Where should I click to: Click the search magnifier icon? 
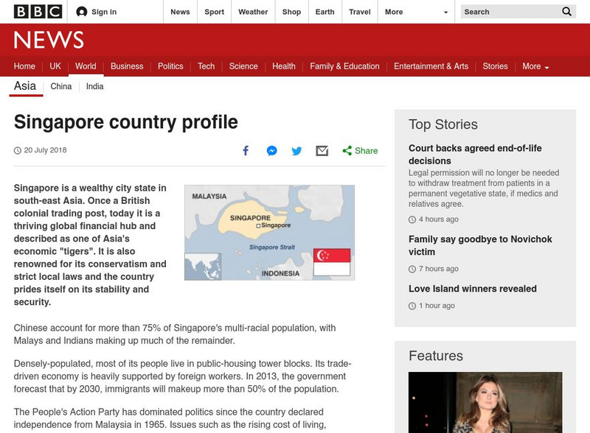click(x=566, y=12)
